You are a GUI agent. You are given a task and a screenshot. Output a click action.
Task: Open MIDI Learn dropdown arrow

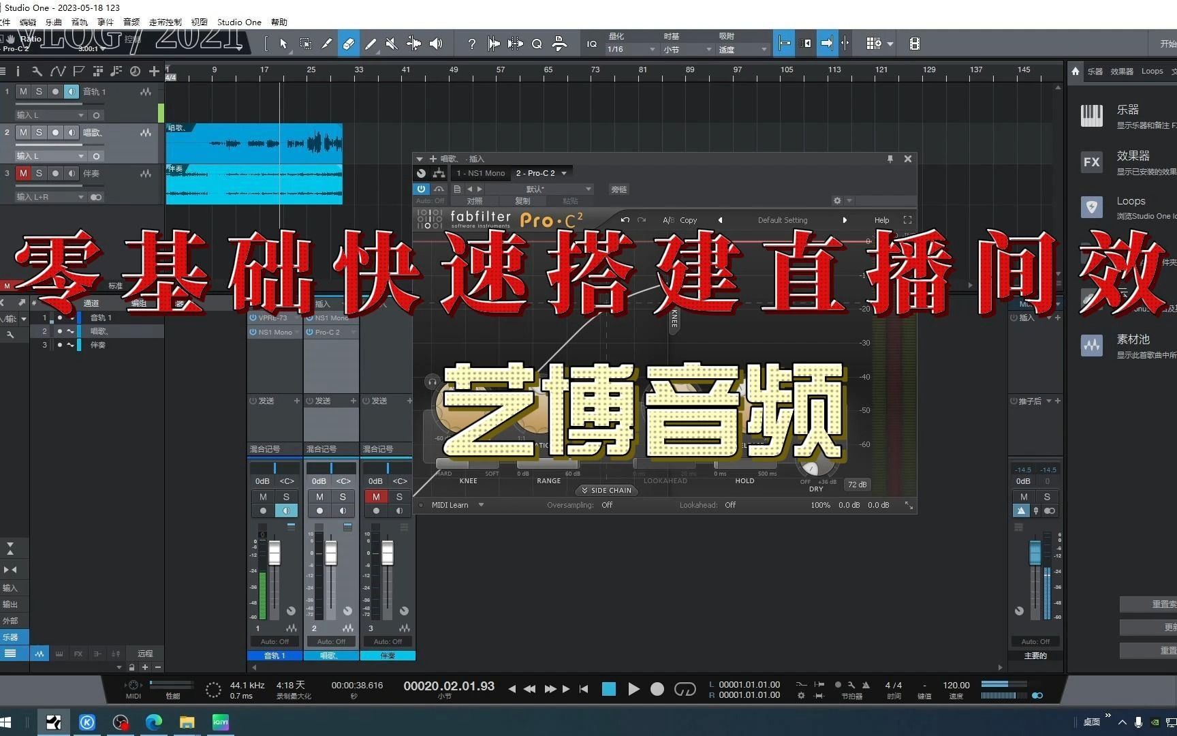pos(481,505)
